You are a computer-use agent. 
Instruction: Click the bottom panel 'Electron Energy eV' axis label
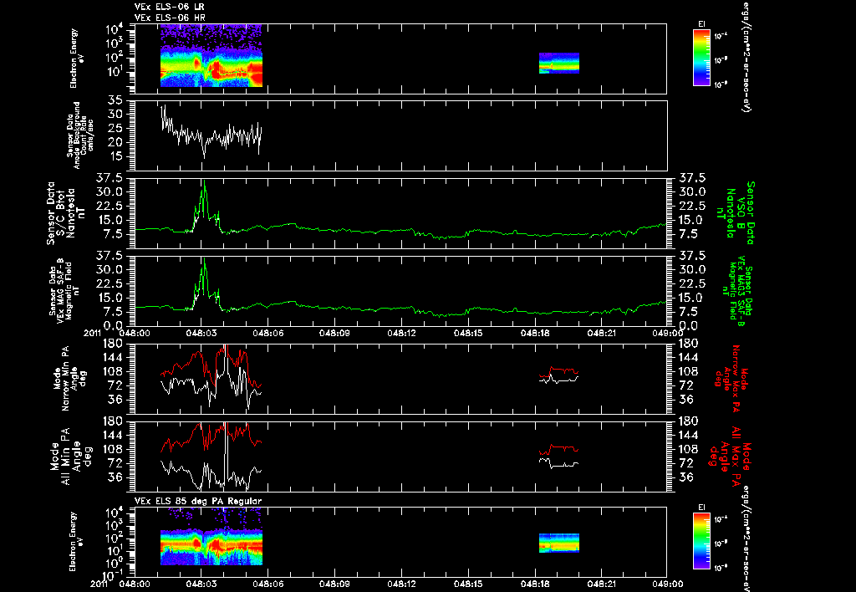pos(77,542)
